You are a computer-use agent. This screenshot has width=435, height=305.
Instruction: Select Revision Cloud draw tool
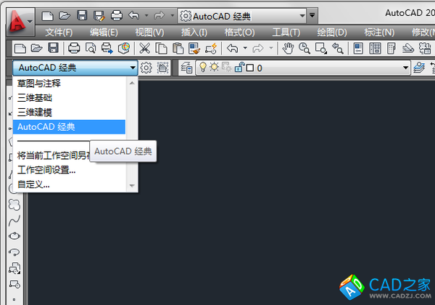tap(14, 205)
